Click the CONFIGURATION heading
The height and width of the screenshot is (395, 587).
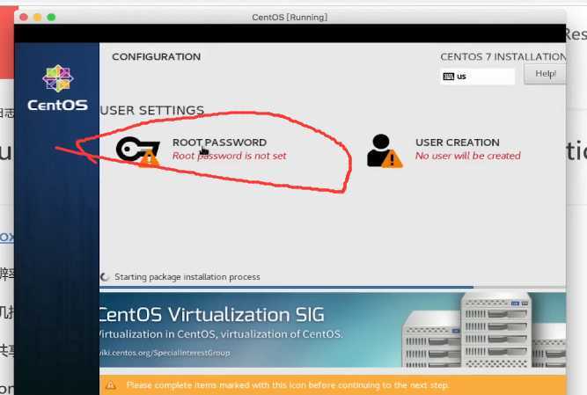click(x=156, y=56)
